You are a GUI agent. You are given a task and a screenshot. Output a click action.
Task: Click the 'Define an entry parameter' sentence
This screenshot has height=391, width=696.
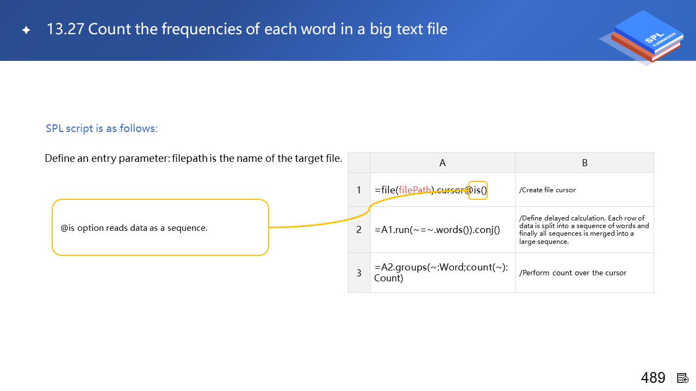coord(194,159)
